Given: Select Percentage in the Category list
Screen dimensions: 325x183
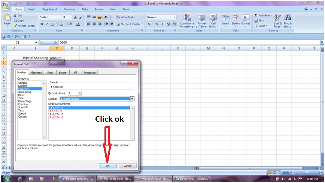Looking at the screenshot, I should [25, 101].
